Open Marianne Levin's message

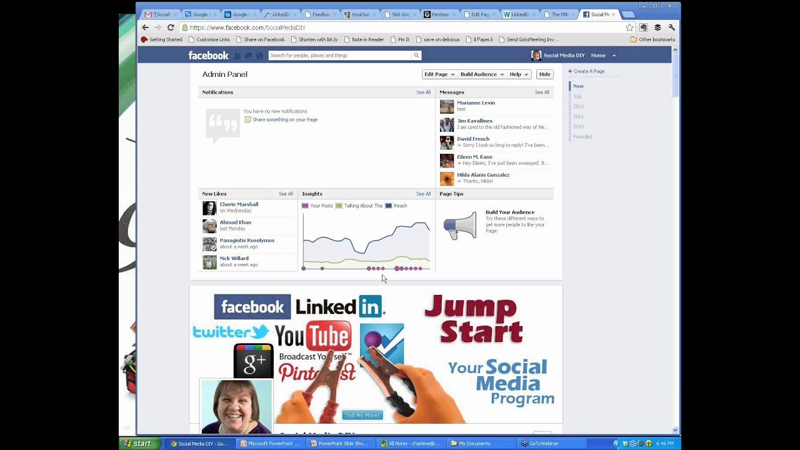click(494, 106)
